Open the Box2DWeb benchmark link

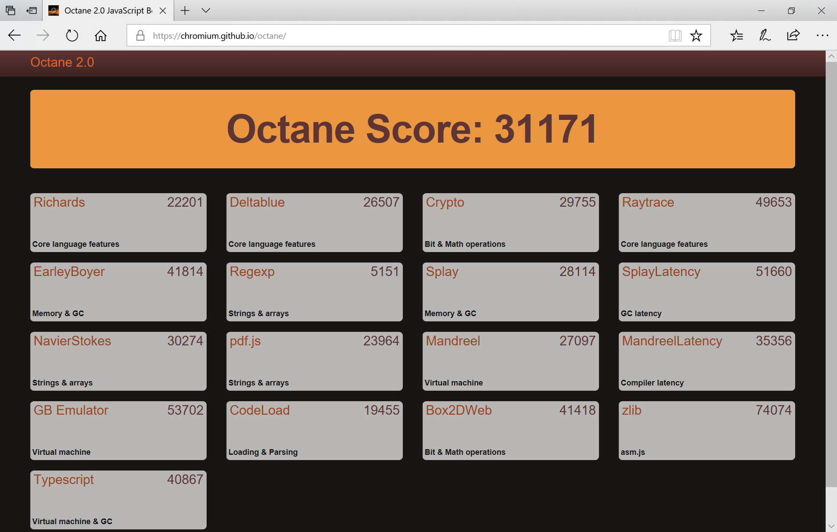[459, 410]
